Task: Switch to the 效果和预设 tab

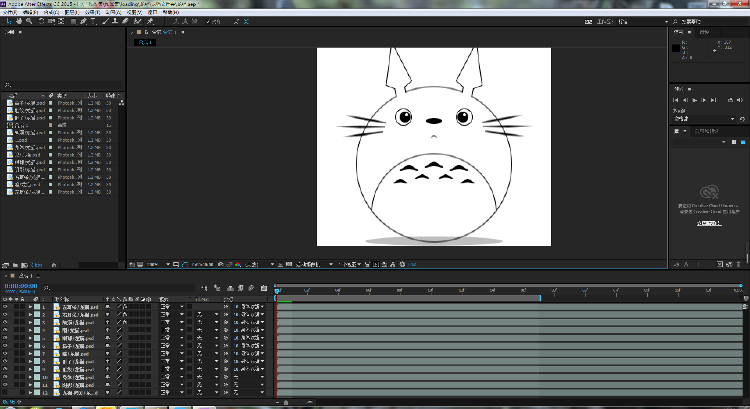Action: point(707,132)
